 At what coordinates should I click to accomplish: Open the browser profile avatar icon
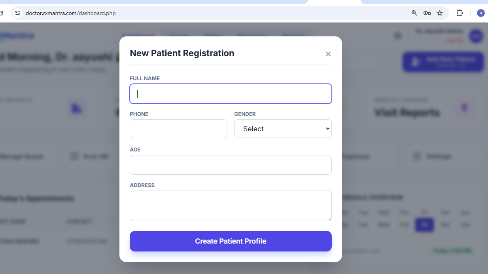[480, 13]
